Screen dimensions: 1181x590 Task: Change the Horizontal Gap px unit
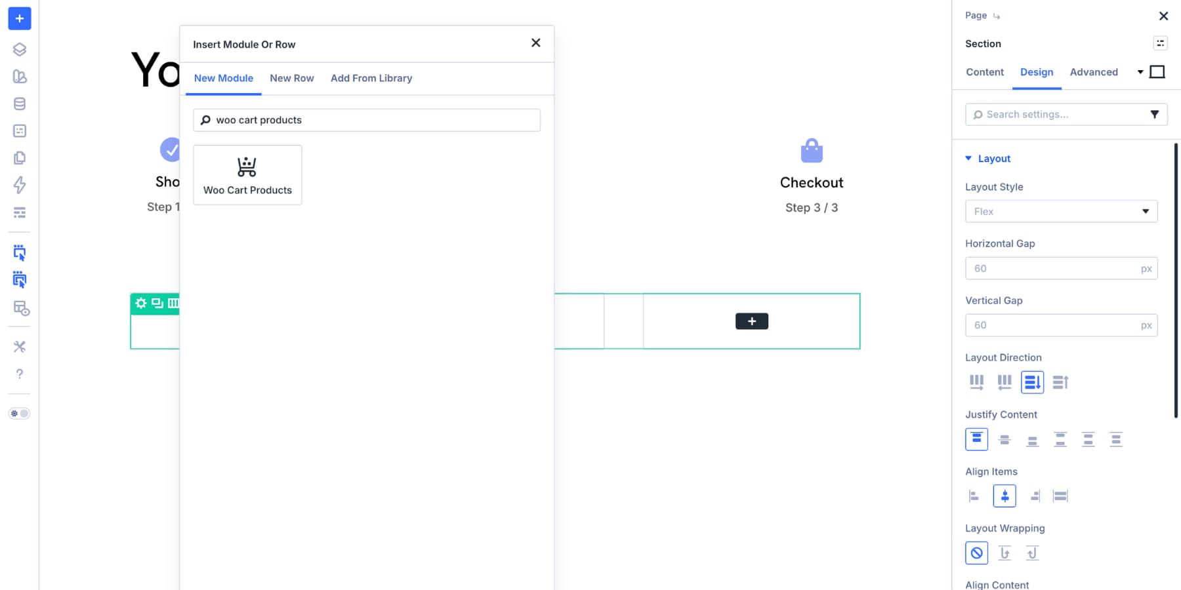[x=1146, y=269]
